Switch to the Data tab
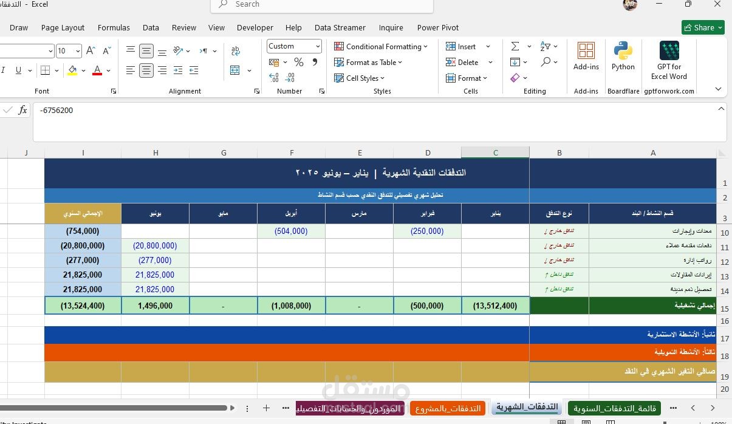Image resolution: width=732 pixels, height=424 pixels. [151, 27]
